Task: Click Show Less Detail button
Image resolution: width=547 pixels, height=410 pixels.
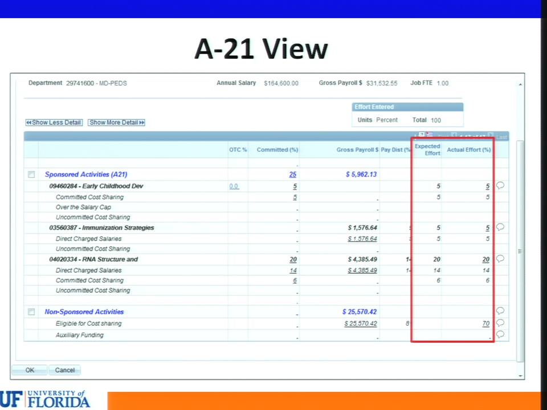Action: 54,122
